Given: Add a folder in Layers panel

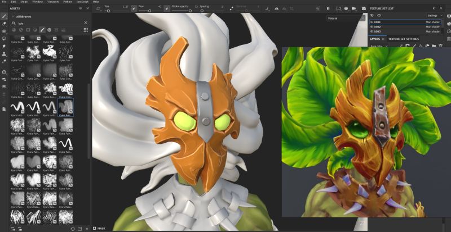Looking at the screenshot, I should click(x=434, y=46).
